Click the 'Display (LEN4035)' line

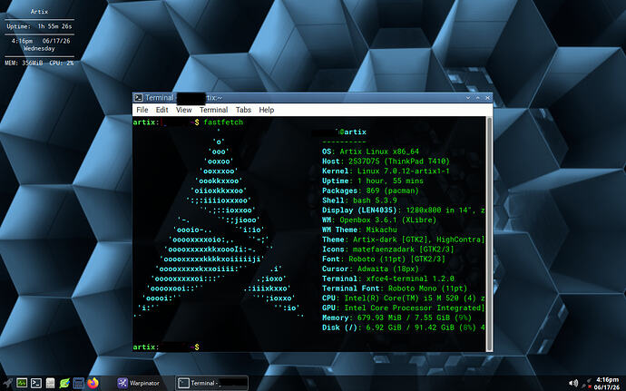click(403, 210)
